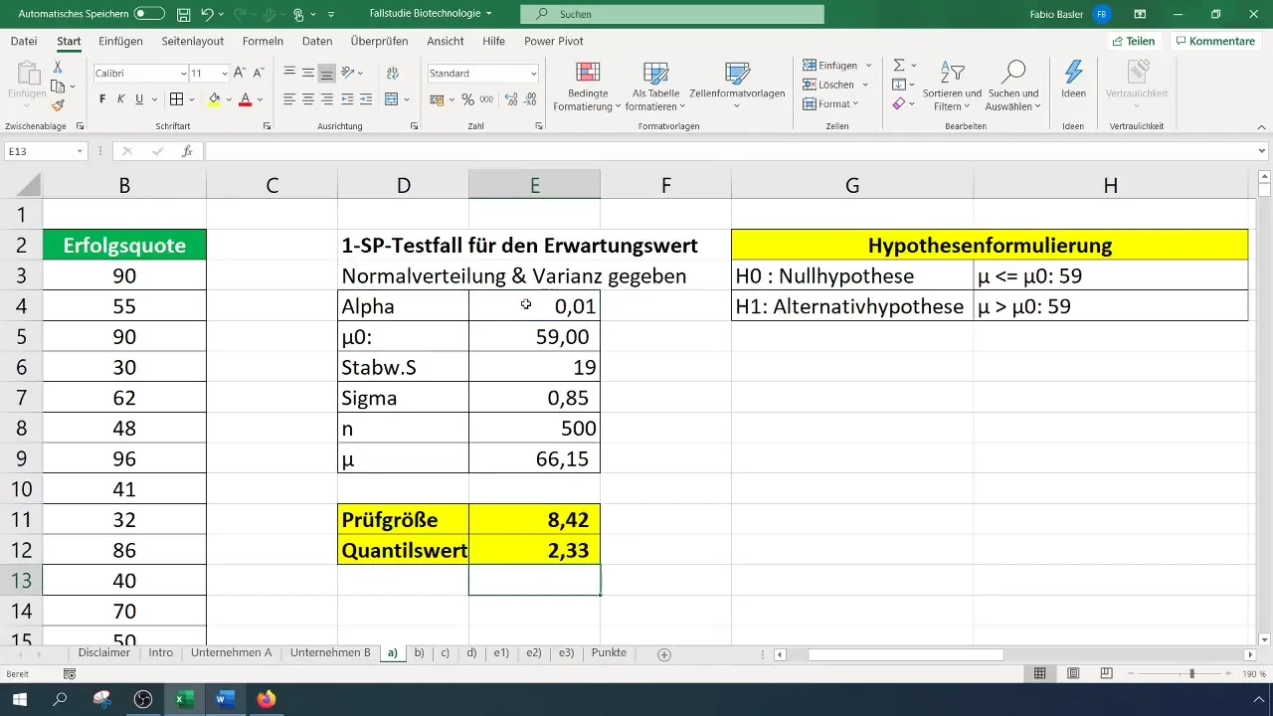Click the Fill down arrow icon
This screenshot has height=716, width=1273.
coord(898,85)
